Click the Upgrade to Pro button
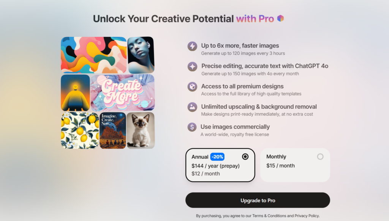389x221 pixels. (258, 200)
